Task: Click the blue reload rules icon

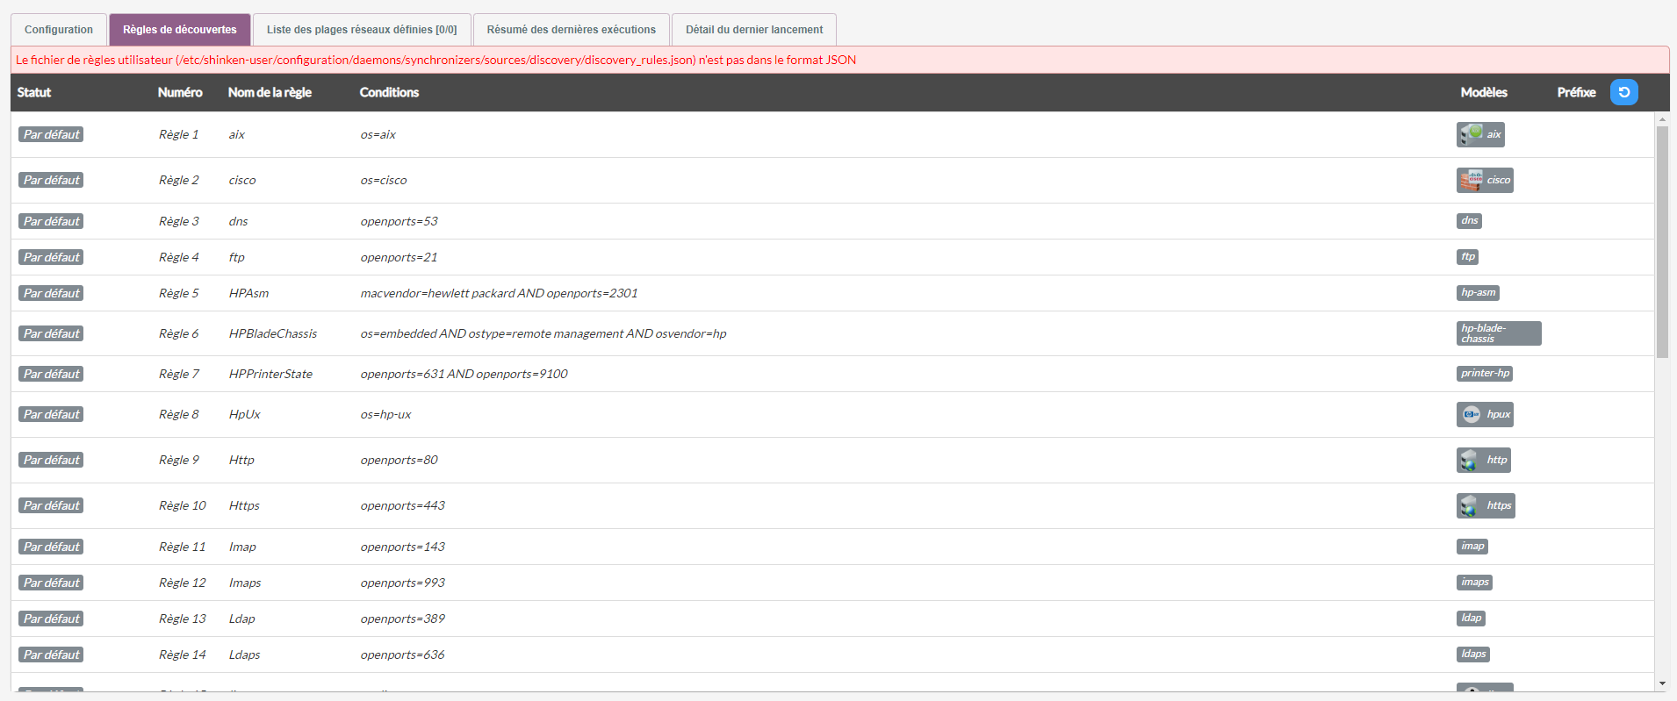Action: coord(1623,92)
